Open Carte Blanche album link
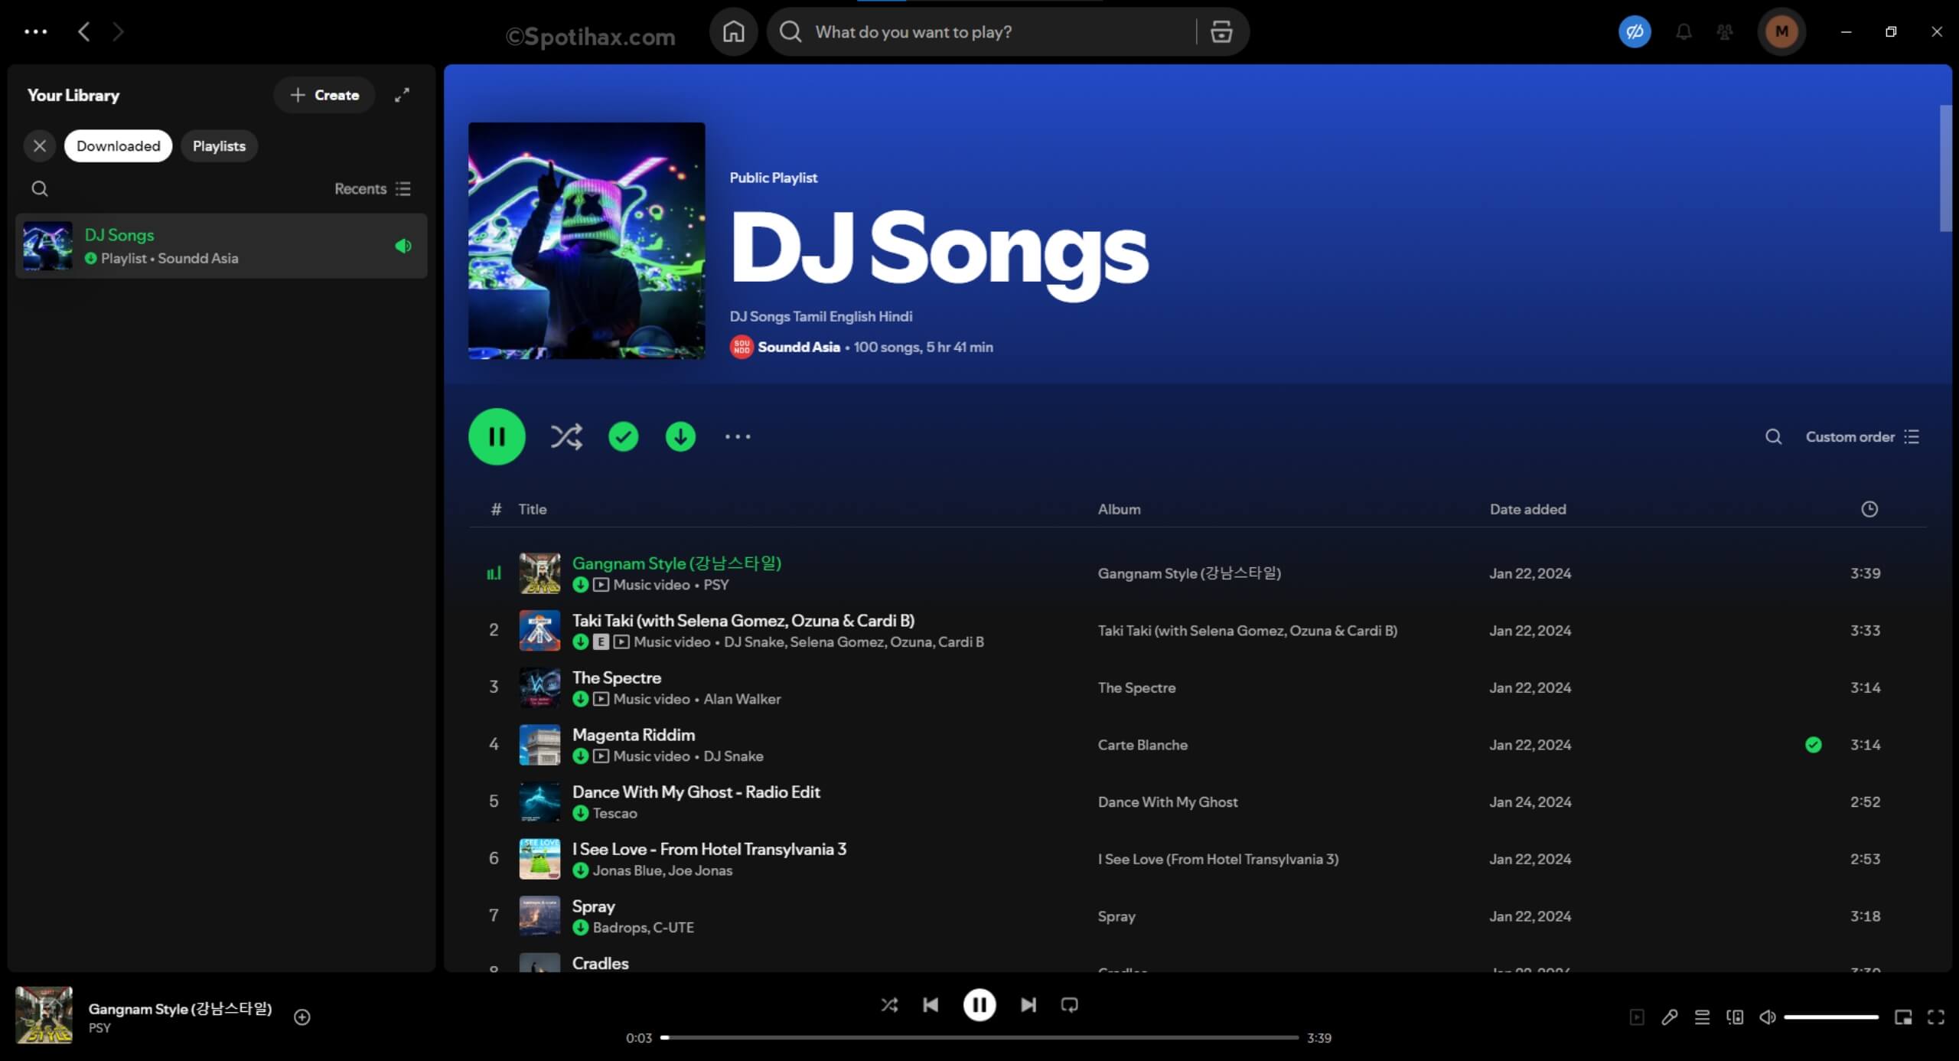The width and height of the screenshot is (1959, 1061). pos(1142,745)
